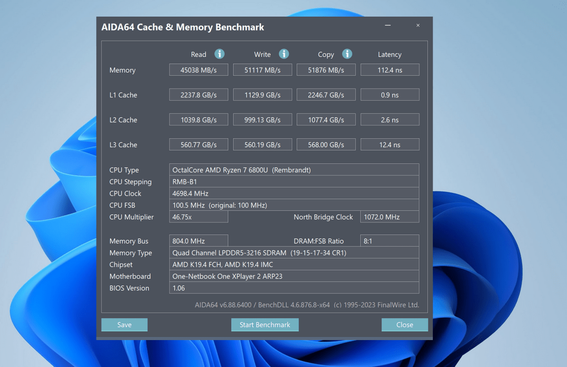
Task: Click the DRAM:FSB Ratio label
Action: coord(319,241)
